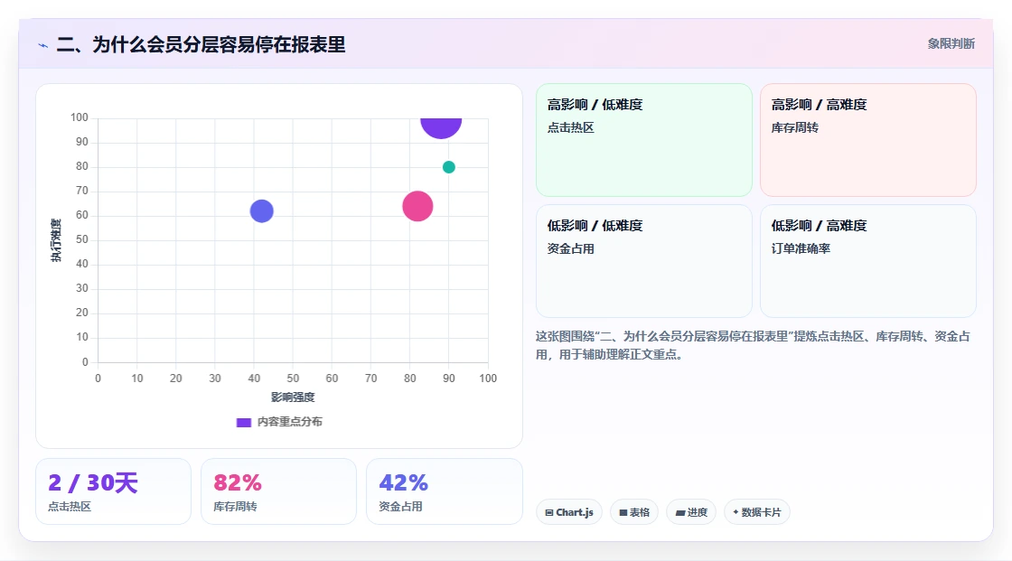Click 库存周转 label under 82%
The height and width of the screenshot is (561, 1012).
(x=235, y=507)
